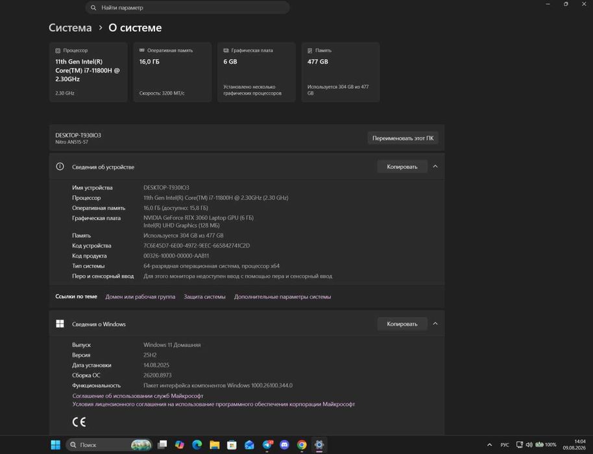Select Пакет интерфейса компонентов Windows value
The image size is (593, 454).
[x=218, y=386]
